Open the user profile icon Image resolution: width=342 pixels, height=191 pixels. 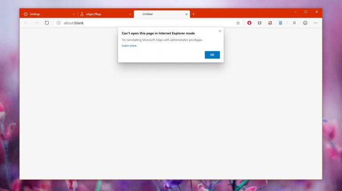[294, 23]
